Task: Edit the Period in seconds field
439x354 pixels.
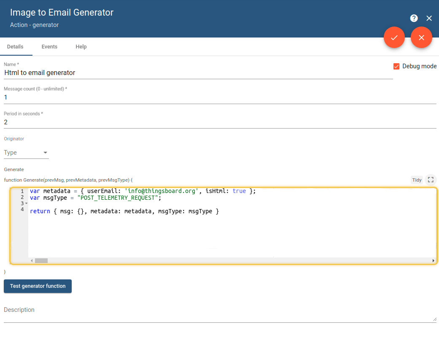Action: [x=219, y=122]
